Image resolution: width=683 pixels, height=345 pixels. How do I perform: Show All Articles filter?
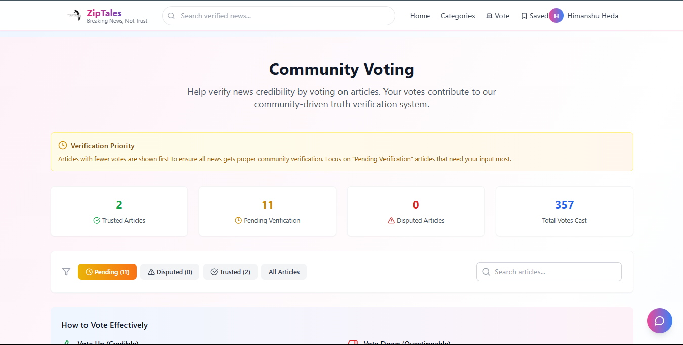284,272
